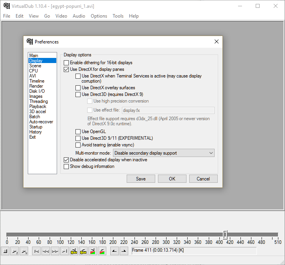Play the output video preview
The height and width of the screenshot is (265, 285).
coord(24,251)
